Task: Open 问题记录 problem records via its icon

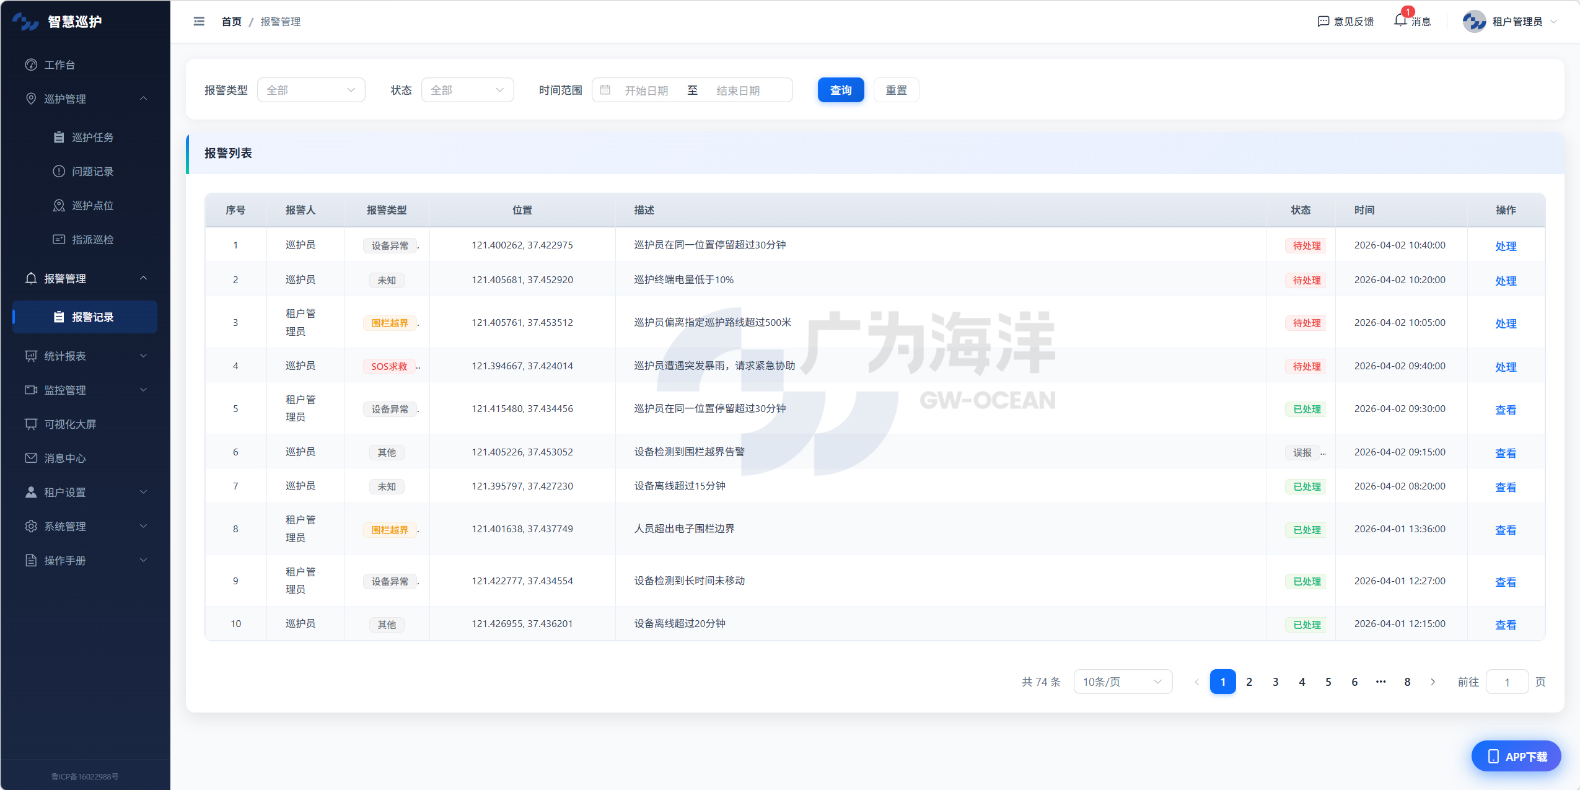Action: 59,171
